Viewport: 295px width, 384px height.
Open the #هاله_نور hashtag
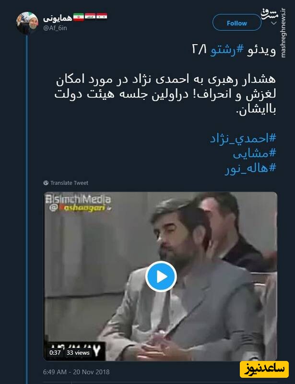(x=250, y=168)
